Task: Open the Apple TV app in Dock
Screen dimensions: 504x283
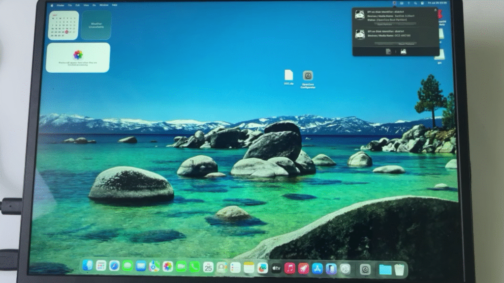Action: coord(276,268)
